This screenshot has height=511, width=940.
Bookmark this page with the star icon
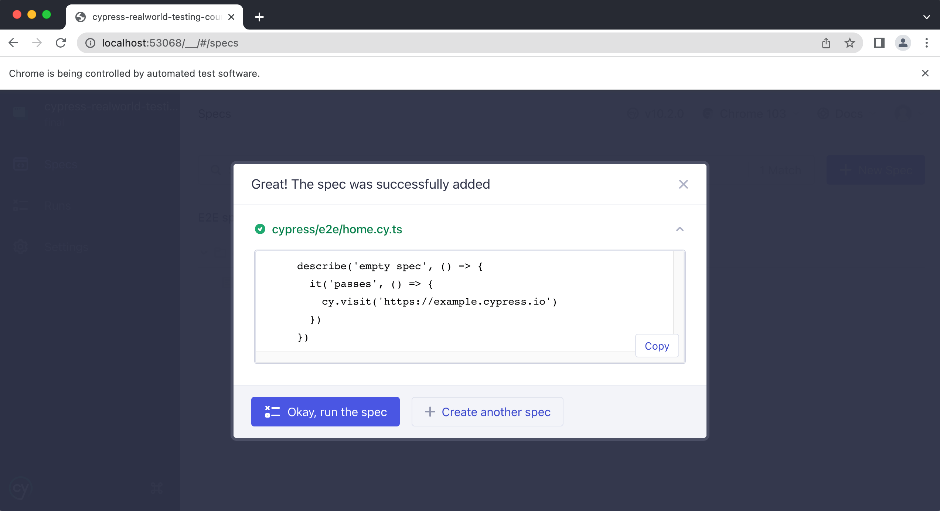point(850,43)
